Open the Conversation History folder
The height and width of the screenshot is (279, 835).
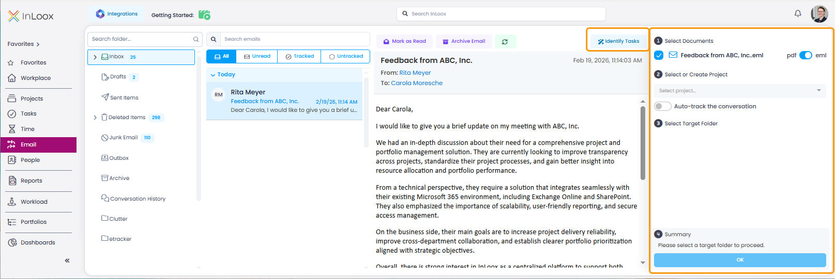pyautogui.click(x=133, y=199)
